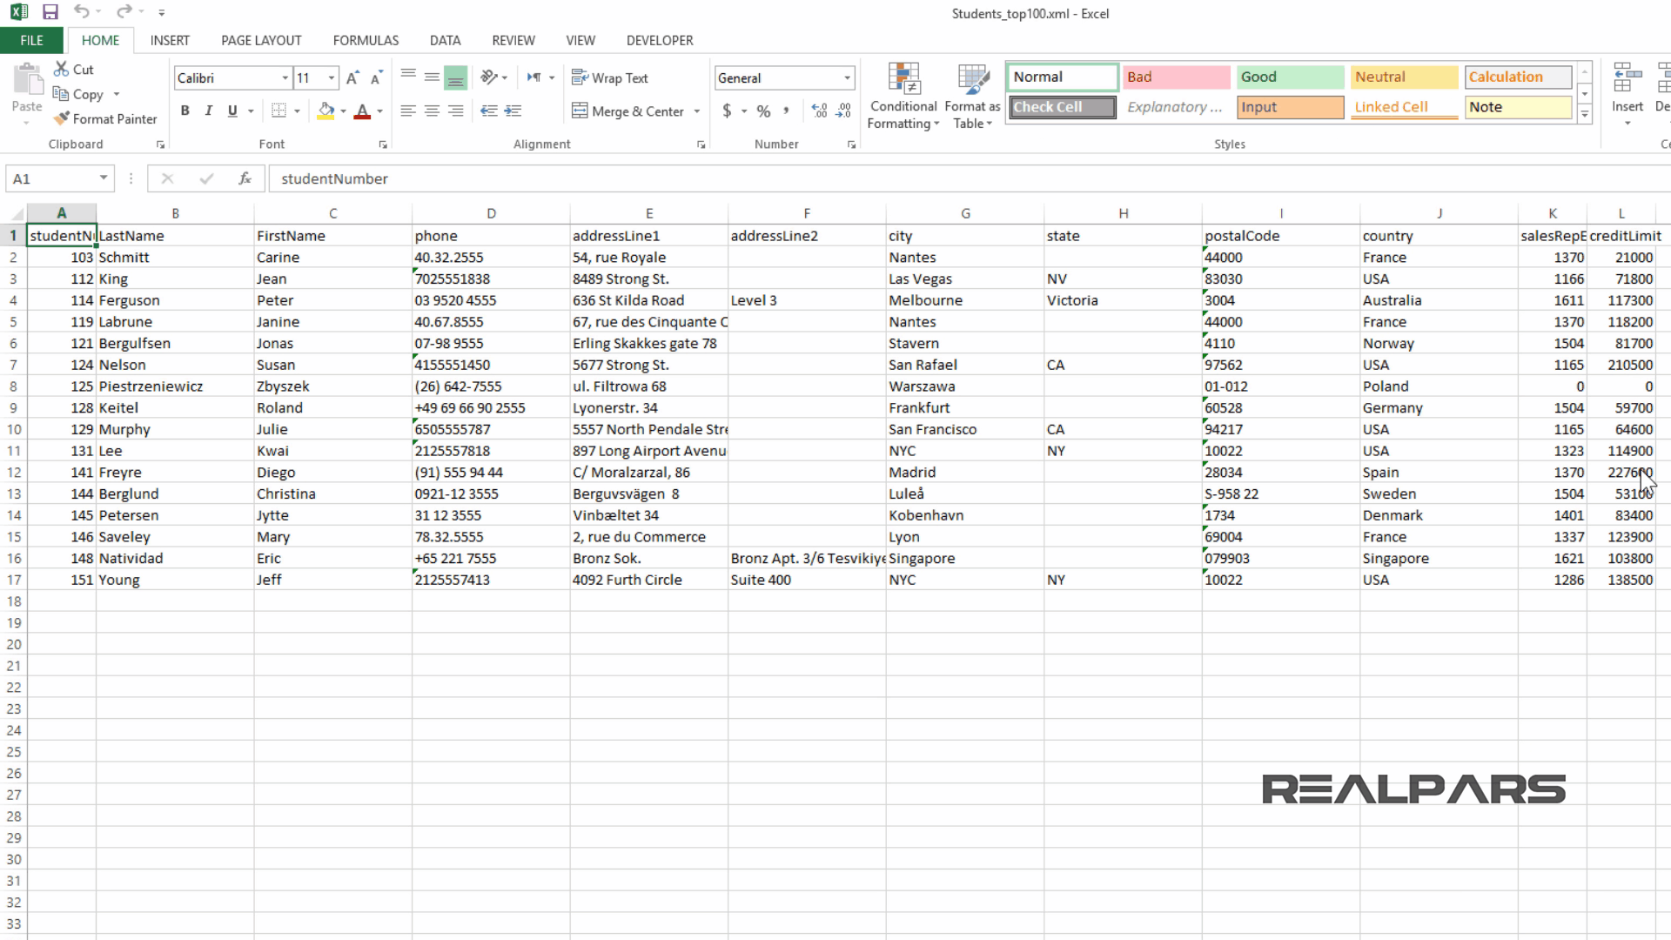
Task: Click the Borders icon in Font group
Action: tap(278, 111)
